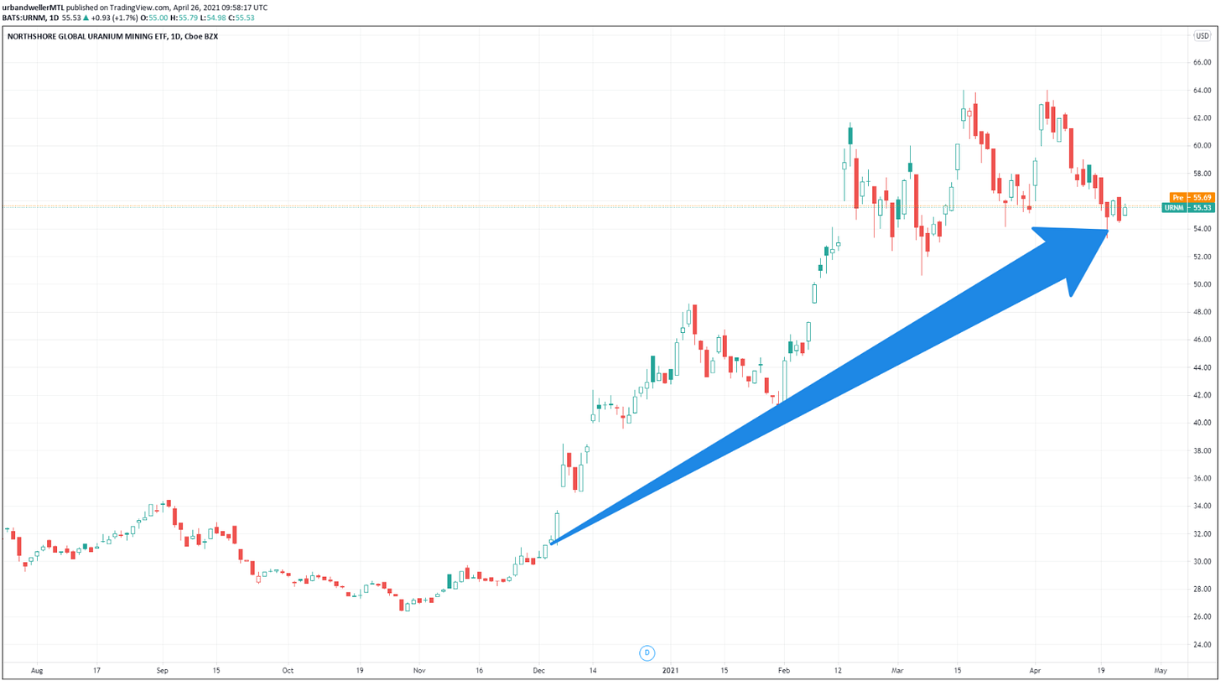Viewport: 1221px width, 681px height.
Task: Click the 26.00 price axis label
Action: tap(1202, 616)
